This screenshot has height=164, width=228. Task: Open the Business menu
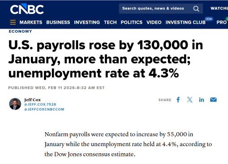[58, 22]
